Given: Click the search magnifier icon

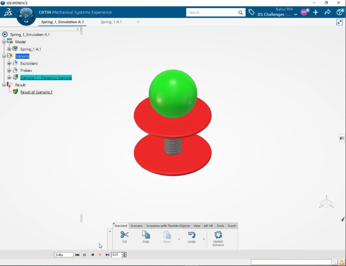Looking at the screenshot, I should (x=240, y=13).
